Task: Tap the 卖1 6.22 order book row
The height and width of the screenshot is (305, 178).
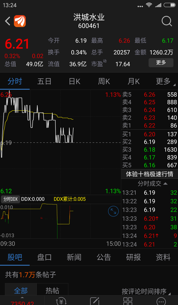Action: 150,126
